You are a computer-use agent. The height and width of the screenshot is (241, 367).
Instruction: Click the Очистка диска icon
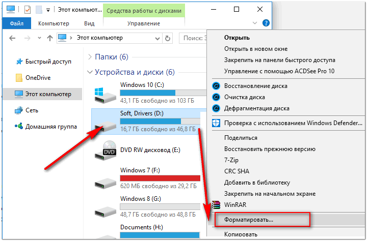click(216, 97)
